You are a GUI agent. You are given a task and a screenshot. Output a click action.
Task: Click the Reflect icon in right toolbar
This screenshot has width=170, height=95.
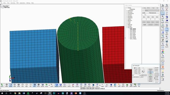tap(163, 75)
